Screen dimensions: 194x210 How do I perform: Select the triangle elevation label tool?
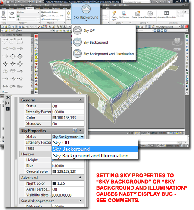(5, 71)
